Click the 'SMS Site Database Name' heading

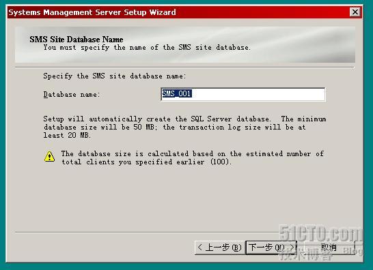coord(77,39)
